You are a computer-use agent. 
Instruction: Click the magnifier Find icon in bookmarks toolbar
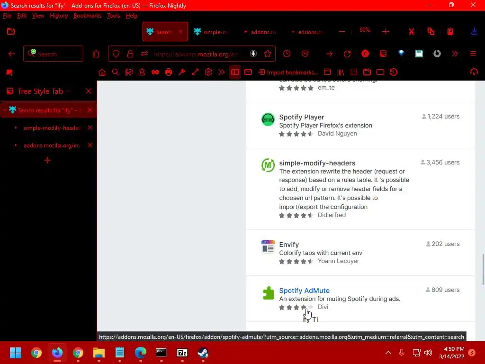(116, 73)
